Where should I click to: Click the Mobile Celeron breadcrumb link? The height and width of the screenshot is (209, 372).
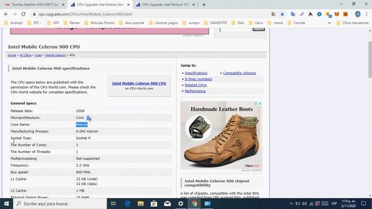(x=56, y=55)
